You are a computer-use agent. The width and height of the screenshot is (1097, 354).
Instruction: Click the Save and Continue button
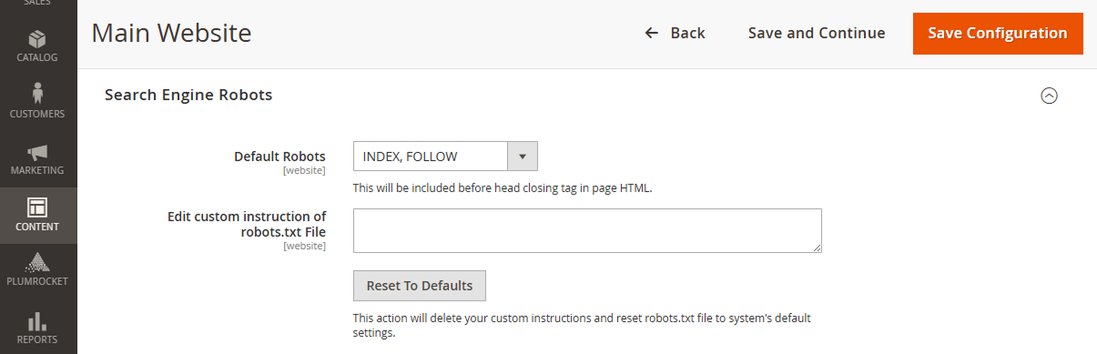click(817, 33)
